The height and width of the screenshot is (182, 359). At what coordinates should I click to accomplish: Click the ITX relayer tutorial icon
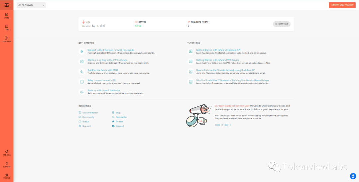pyautogui.click(x=190, y=82)
